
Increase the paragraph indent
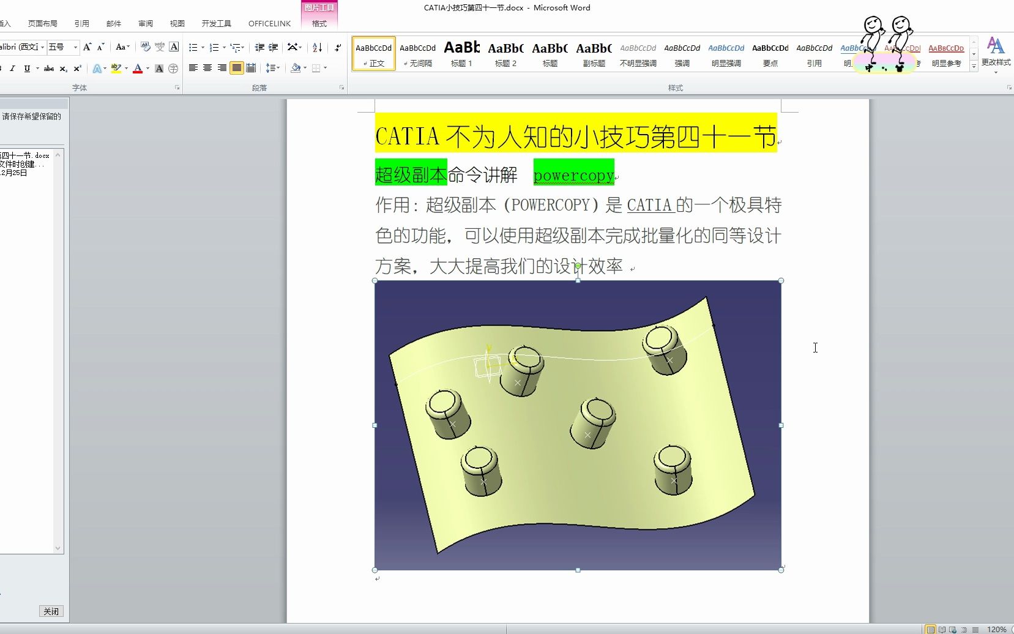coord(273,47)
